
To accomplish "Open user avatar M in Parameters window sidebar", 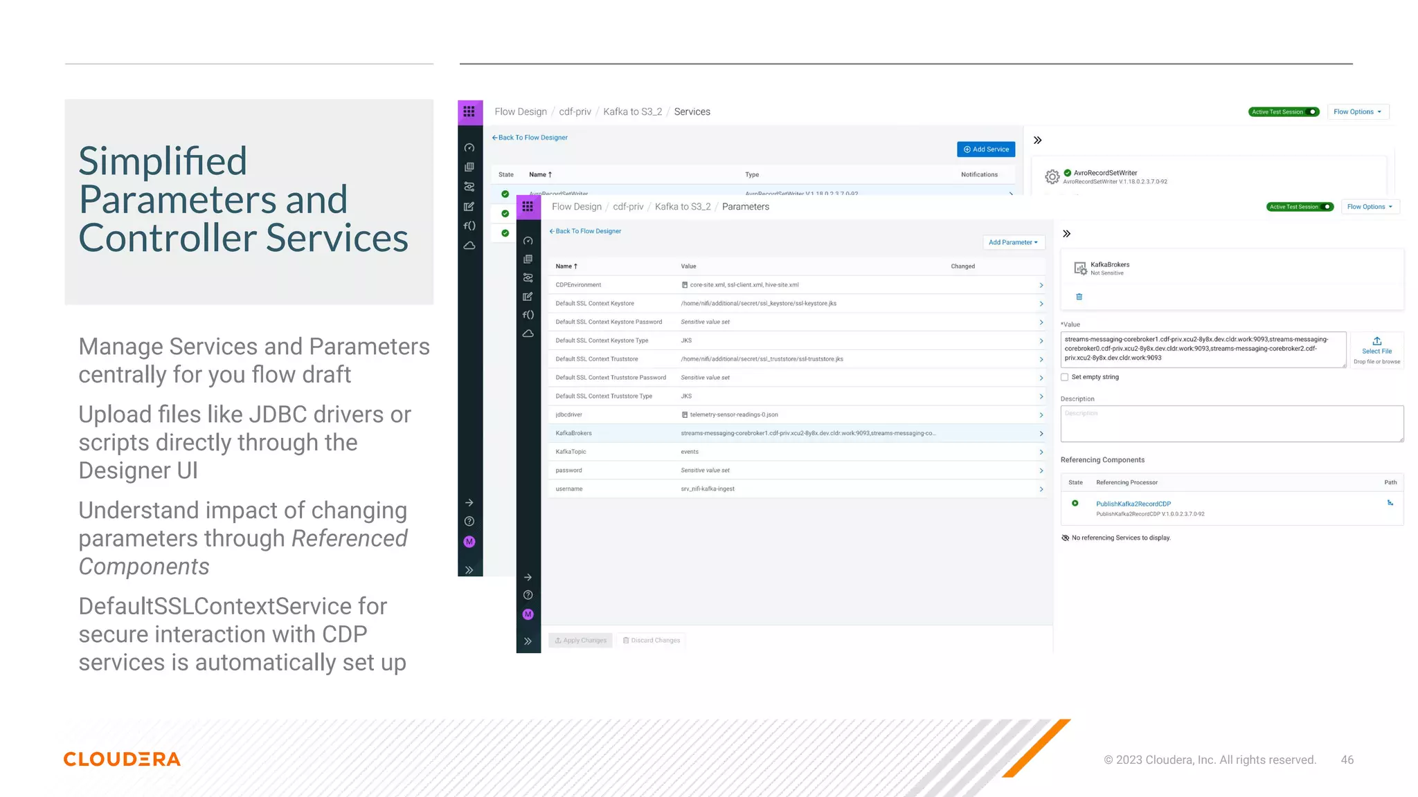I will (x=528, y=614).
